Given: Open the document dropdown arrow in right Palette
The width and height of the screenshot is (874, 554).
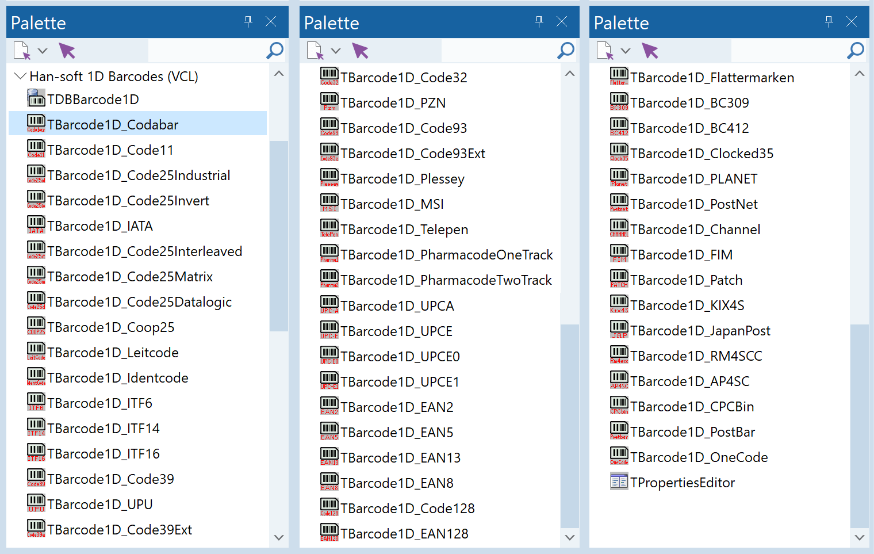Looking at the screenshot, I should [626, 51].
